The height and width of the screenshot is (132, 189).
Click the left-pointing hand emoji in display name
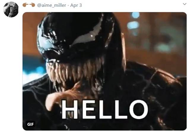26,5
